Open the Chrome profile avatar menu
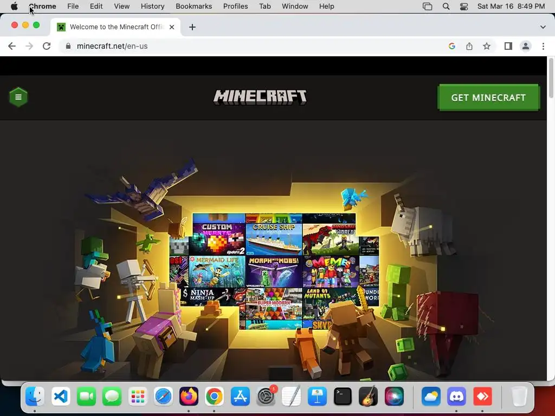The image size is (555, 416). click(x=526, y=46)
